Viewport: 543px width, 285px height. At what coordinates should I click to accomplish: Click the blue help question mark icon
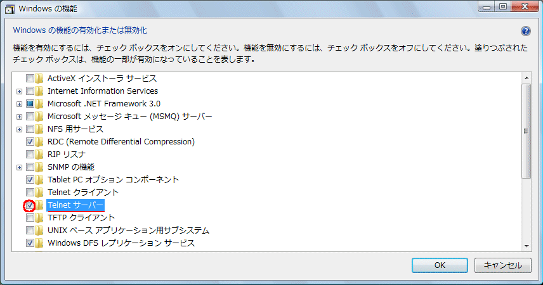[525, 30]
